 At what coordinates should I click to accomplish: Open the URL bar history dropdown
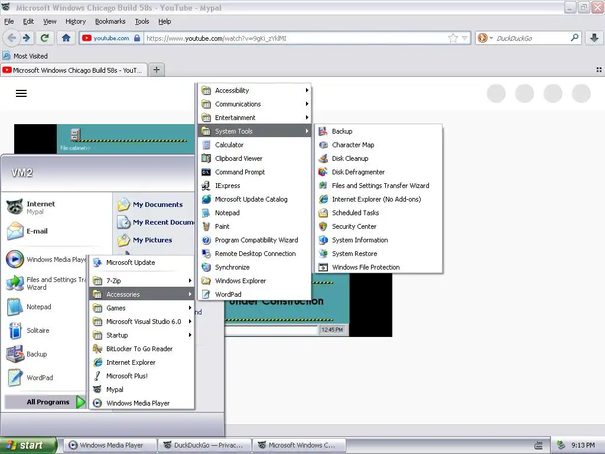click(x=464, y=38)
